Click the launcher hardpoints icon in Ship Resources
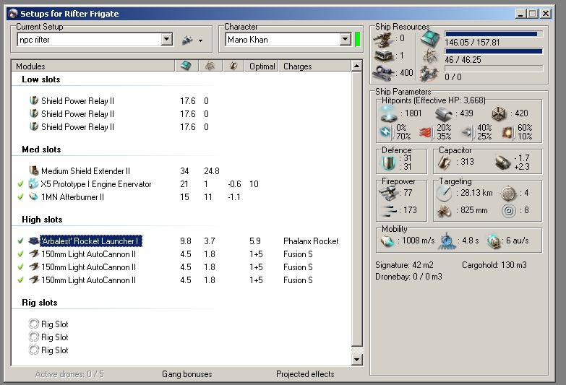Screen dimensions: 566x385 pyautogui.click(x=383, y=56)
